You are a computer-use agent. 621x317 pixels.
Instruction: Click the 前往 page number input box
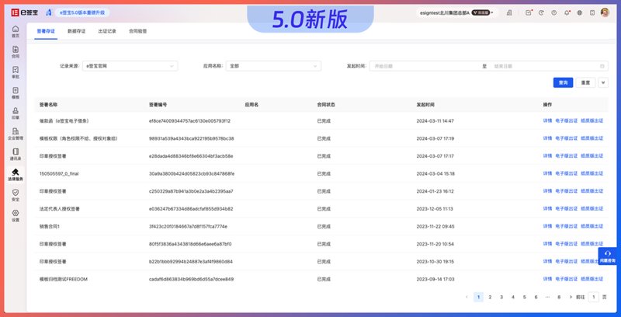coord(593,297)
